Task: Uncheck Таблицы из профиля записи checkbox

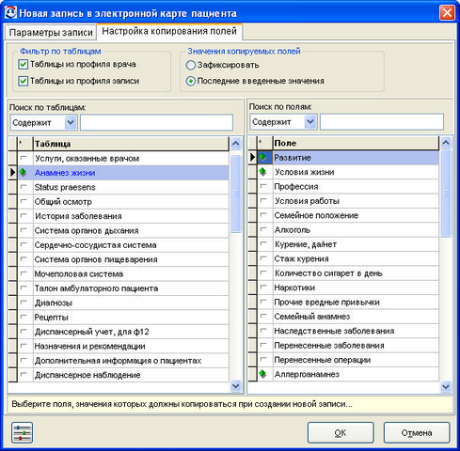Action: 23,81
